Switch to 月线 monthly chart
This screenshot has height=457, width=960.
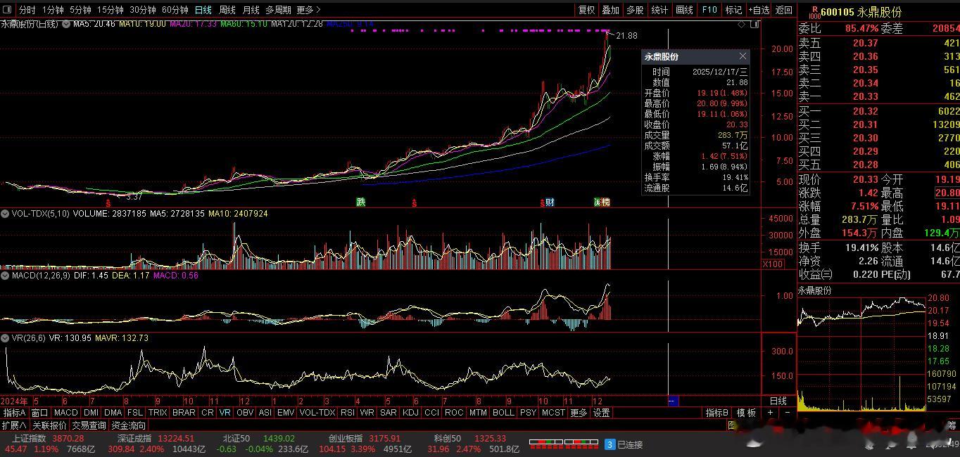point(251,10)
